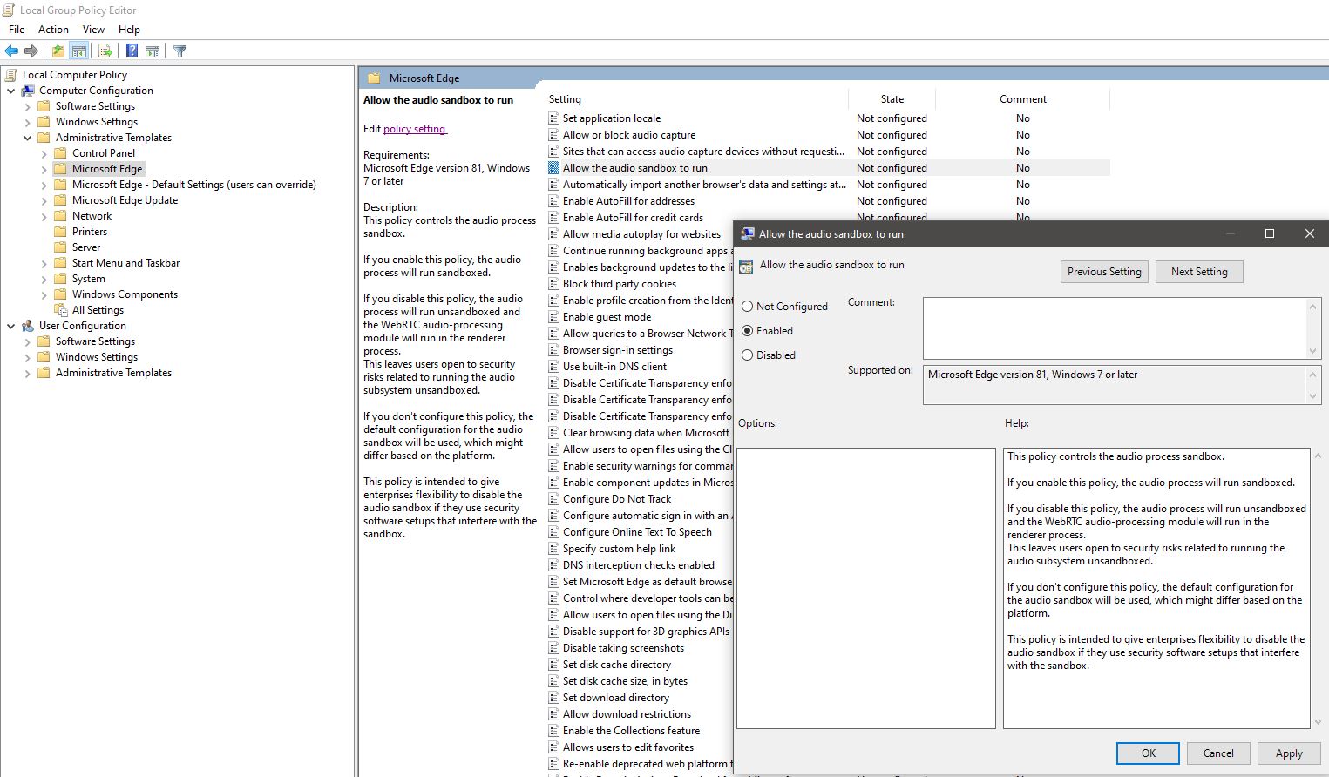This screenshot has width=1329, height=777.
Task: Open the Filter icon on the toolbar
Action: pos(180,51)
